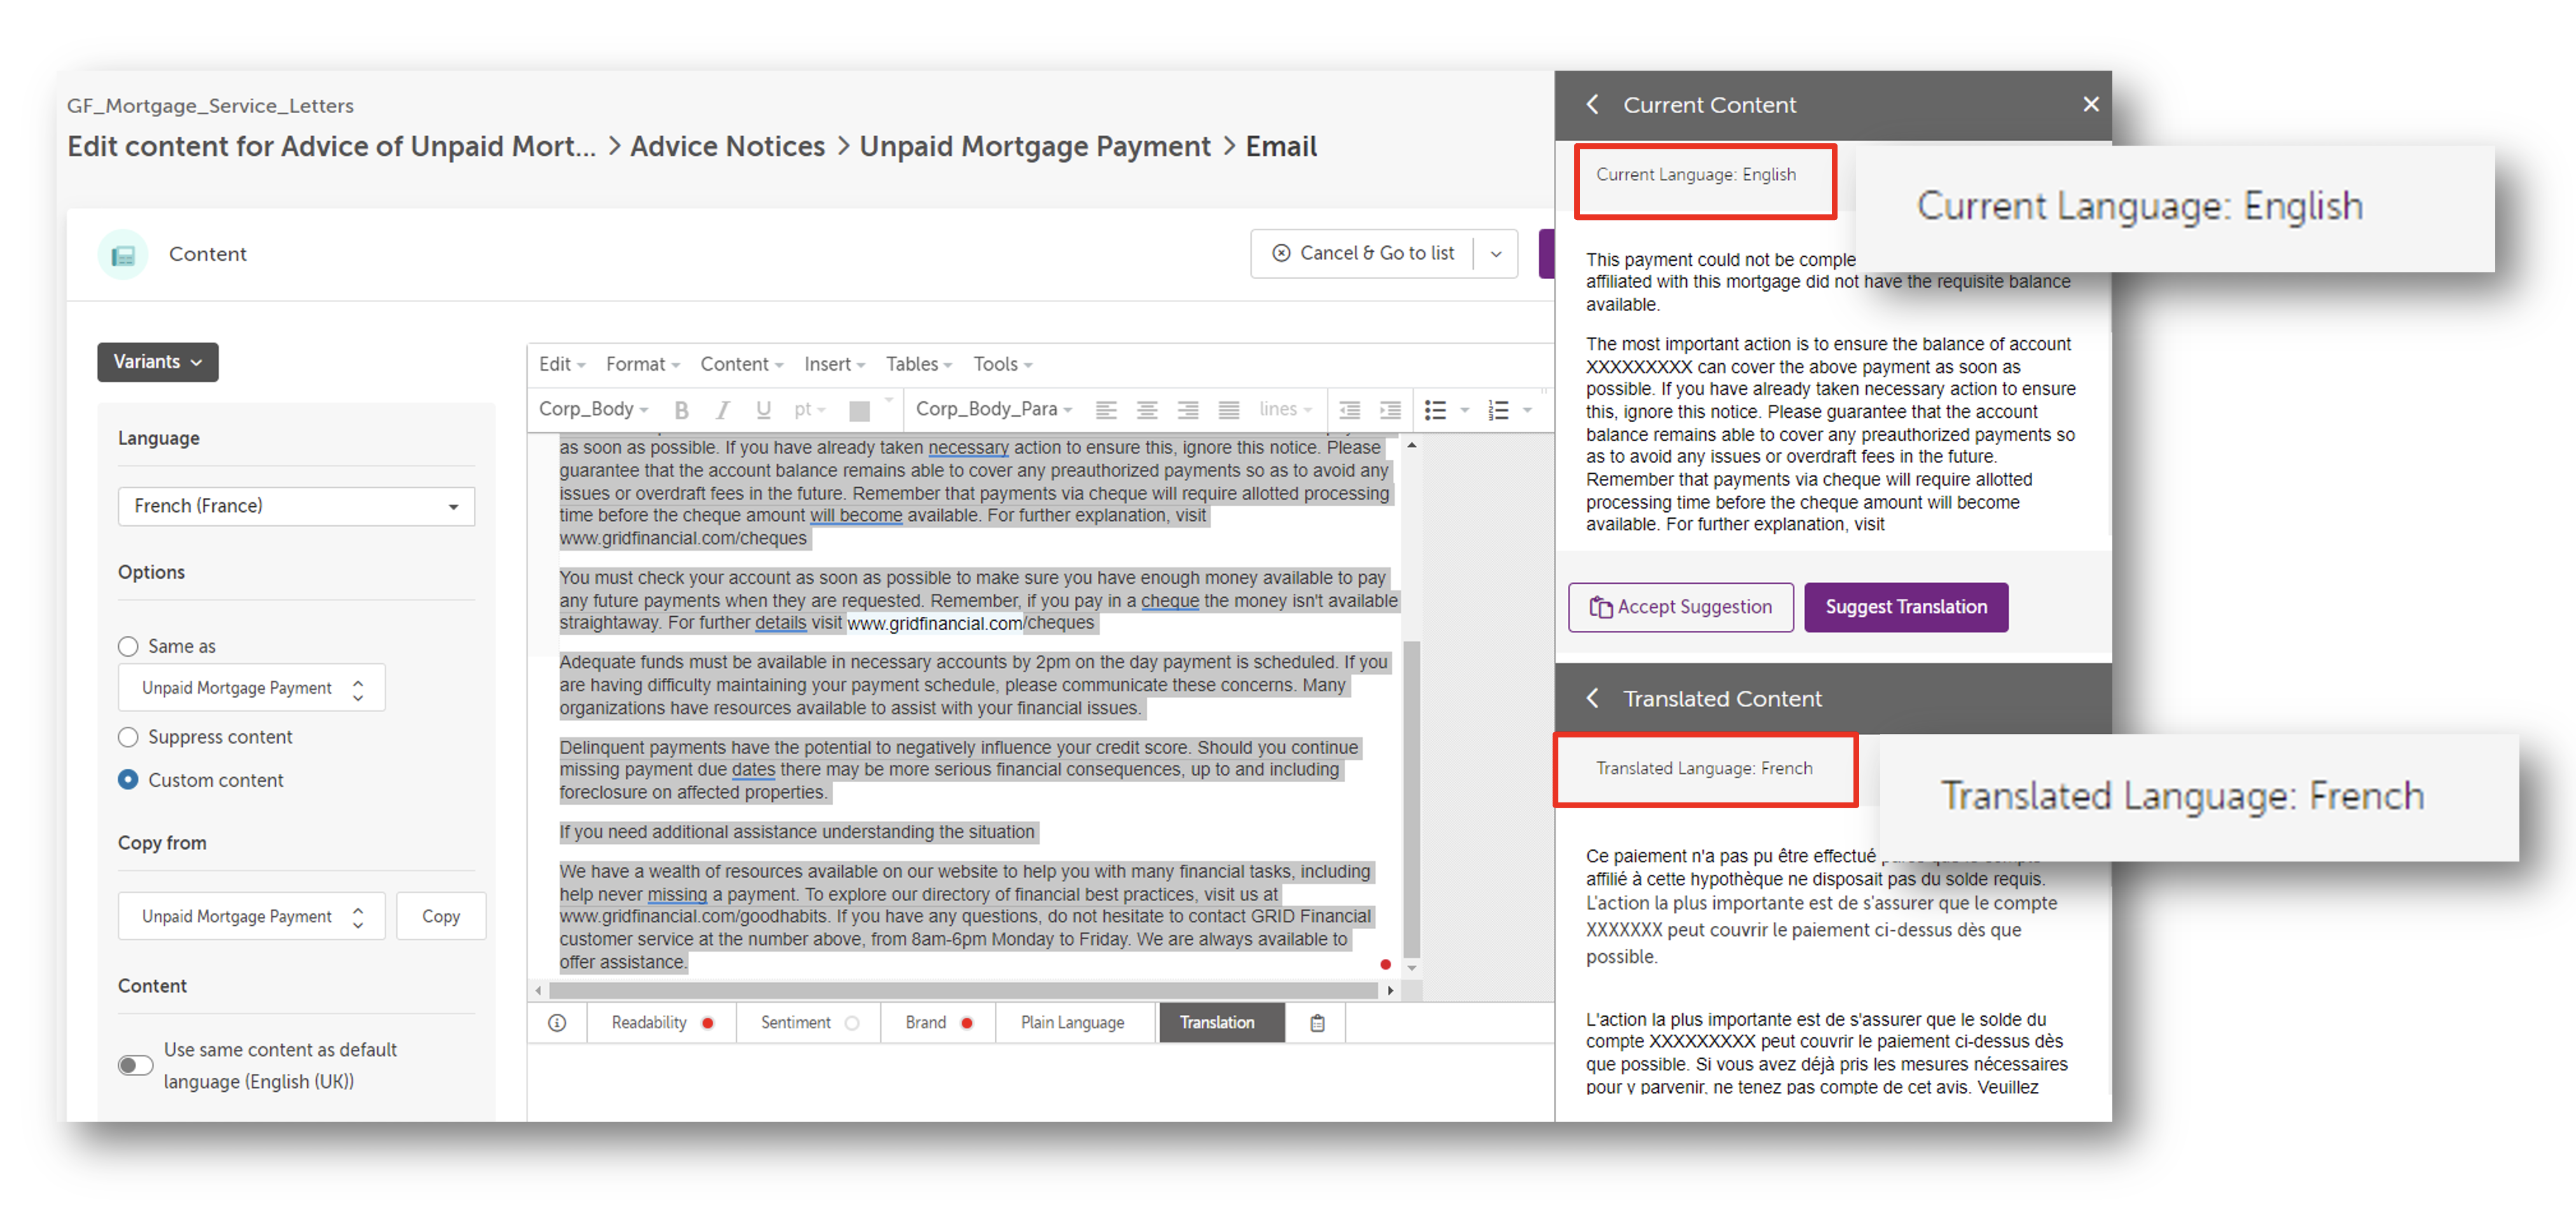This screenshot has height=1212, width=2576.
Task: Toggle Use same content as default language
Action: (135, 1065)
